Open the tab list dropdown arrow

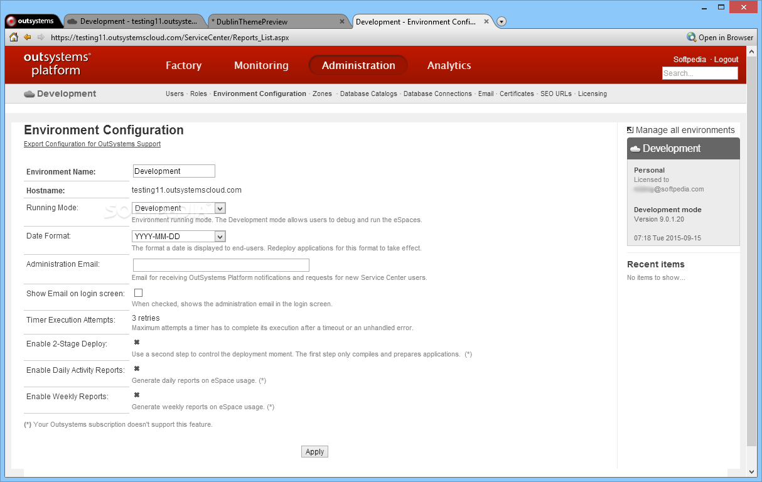(502, 21)
